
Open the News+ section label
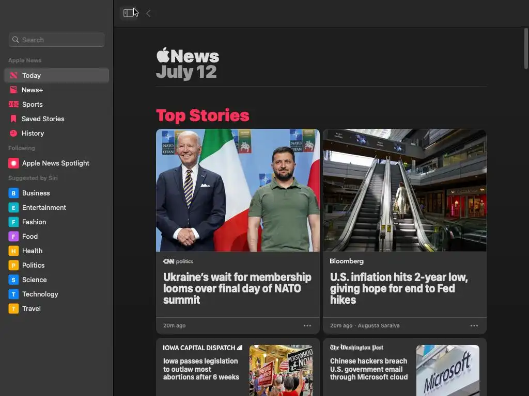click(33, 90)
